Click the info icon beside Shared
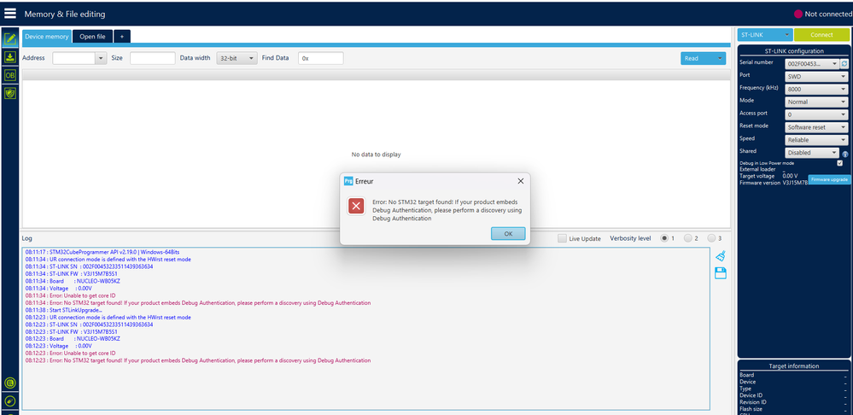The width and height of the screenshot is (853, 415). coord(844,155)
